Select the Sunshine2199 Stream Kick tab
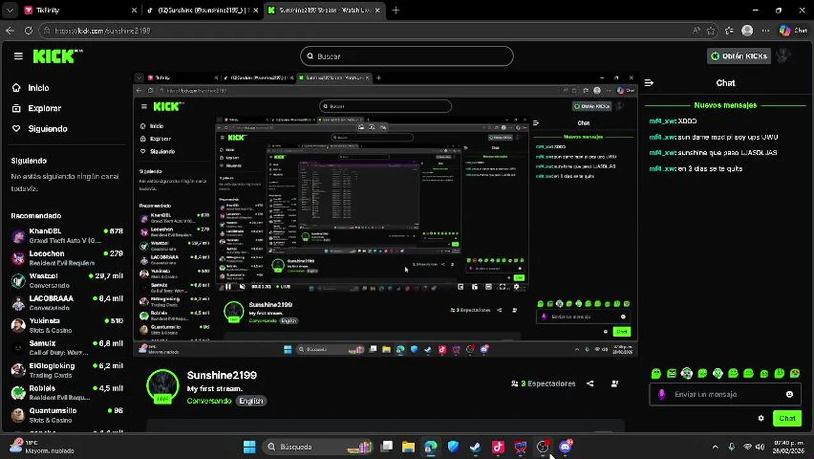 [324, 10]
